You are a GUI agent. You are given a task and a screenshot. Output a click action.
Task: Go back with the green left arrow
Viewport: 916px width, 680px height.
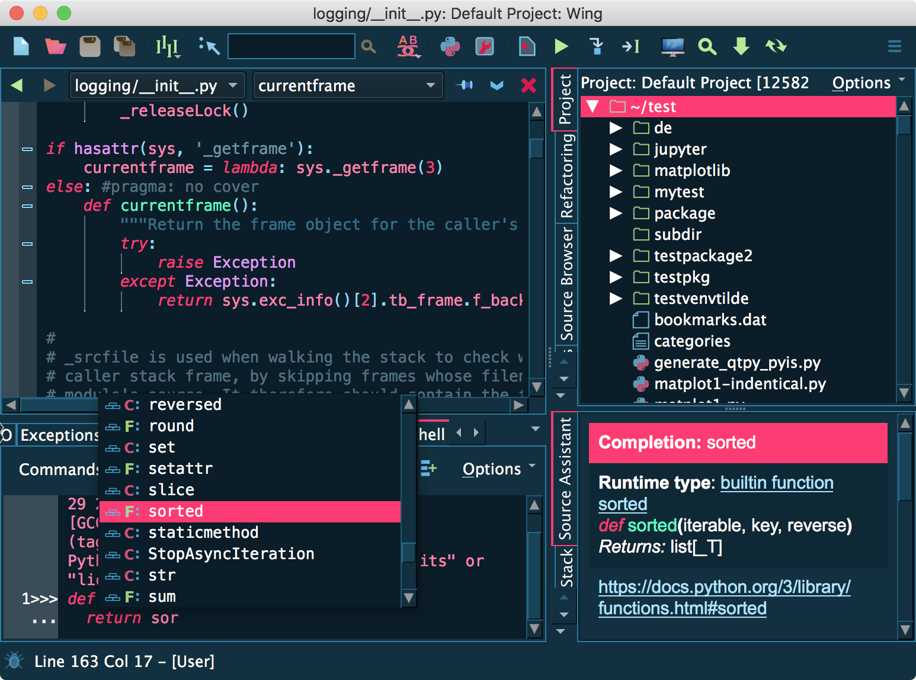17,86
